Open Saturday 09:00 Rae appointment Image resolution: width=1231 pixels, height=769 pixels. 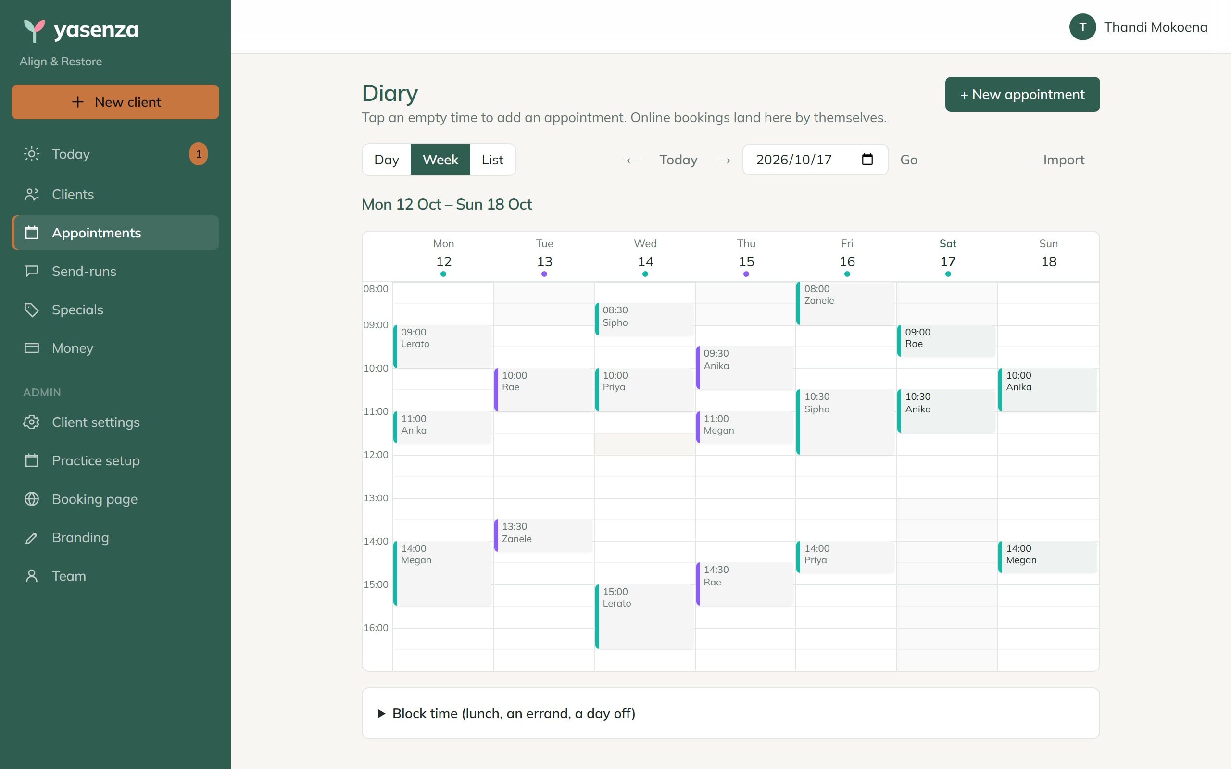pyautogui.click(x=946, y=341)
